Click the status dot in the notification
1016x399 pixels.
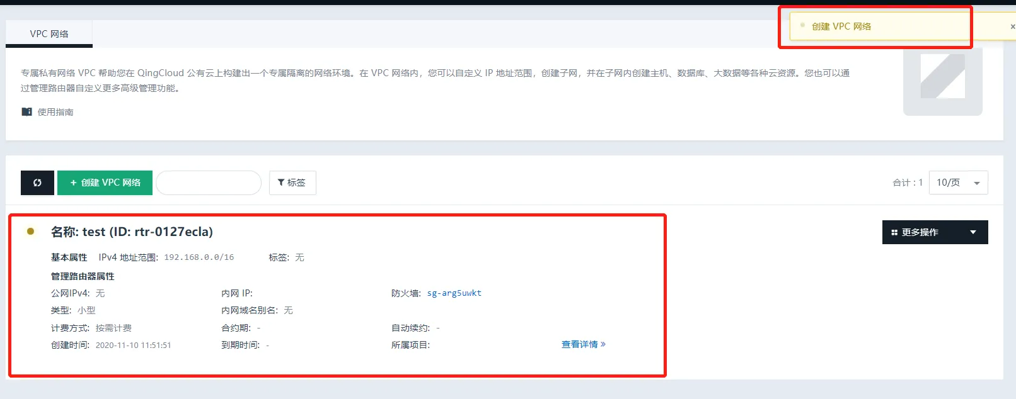802,26
